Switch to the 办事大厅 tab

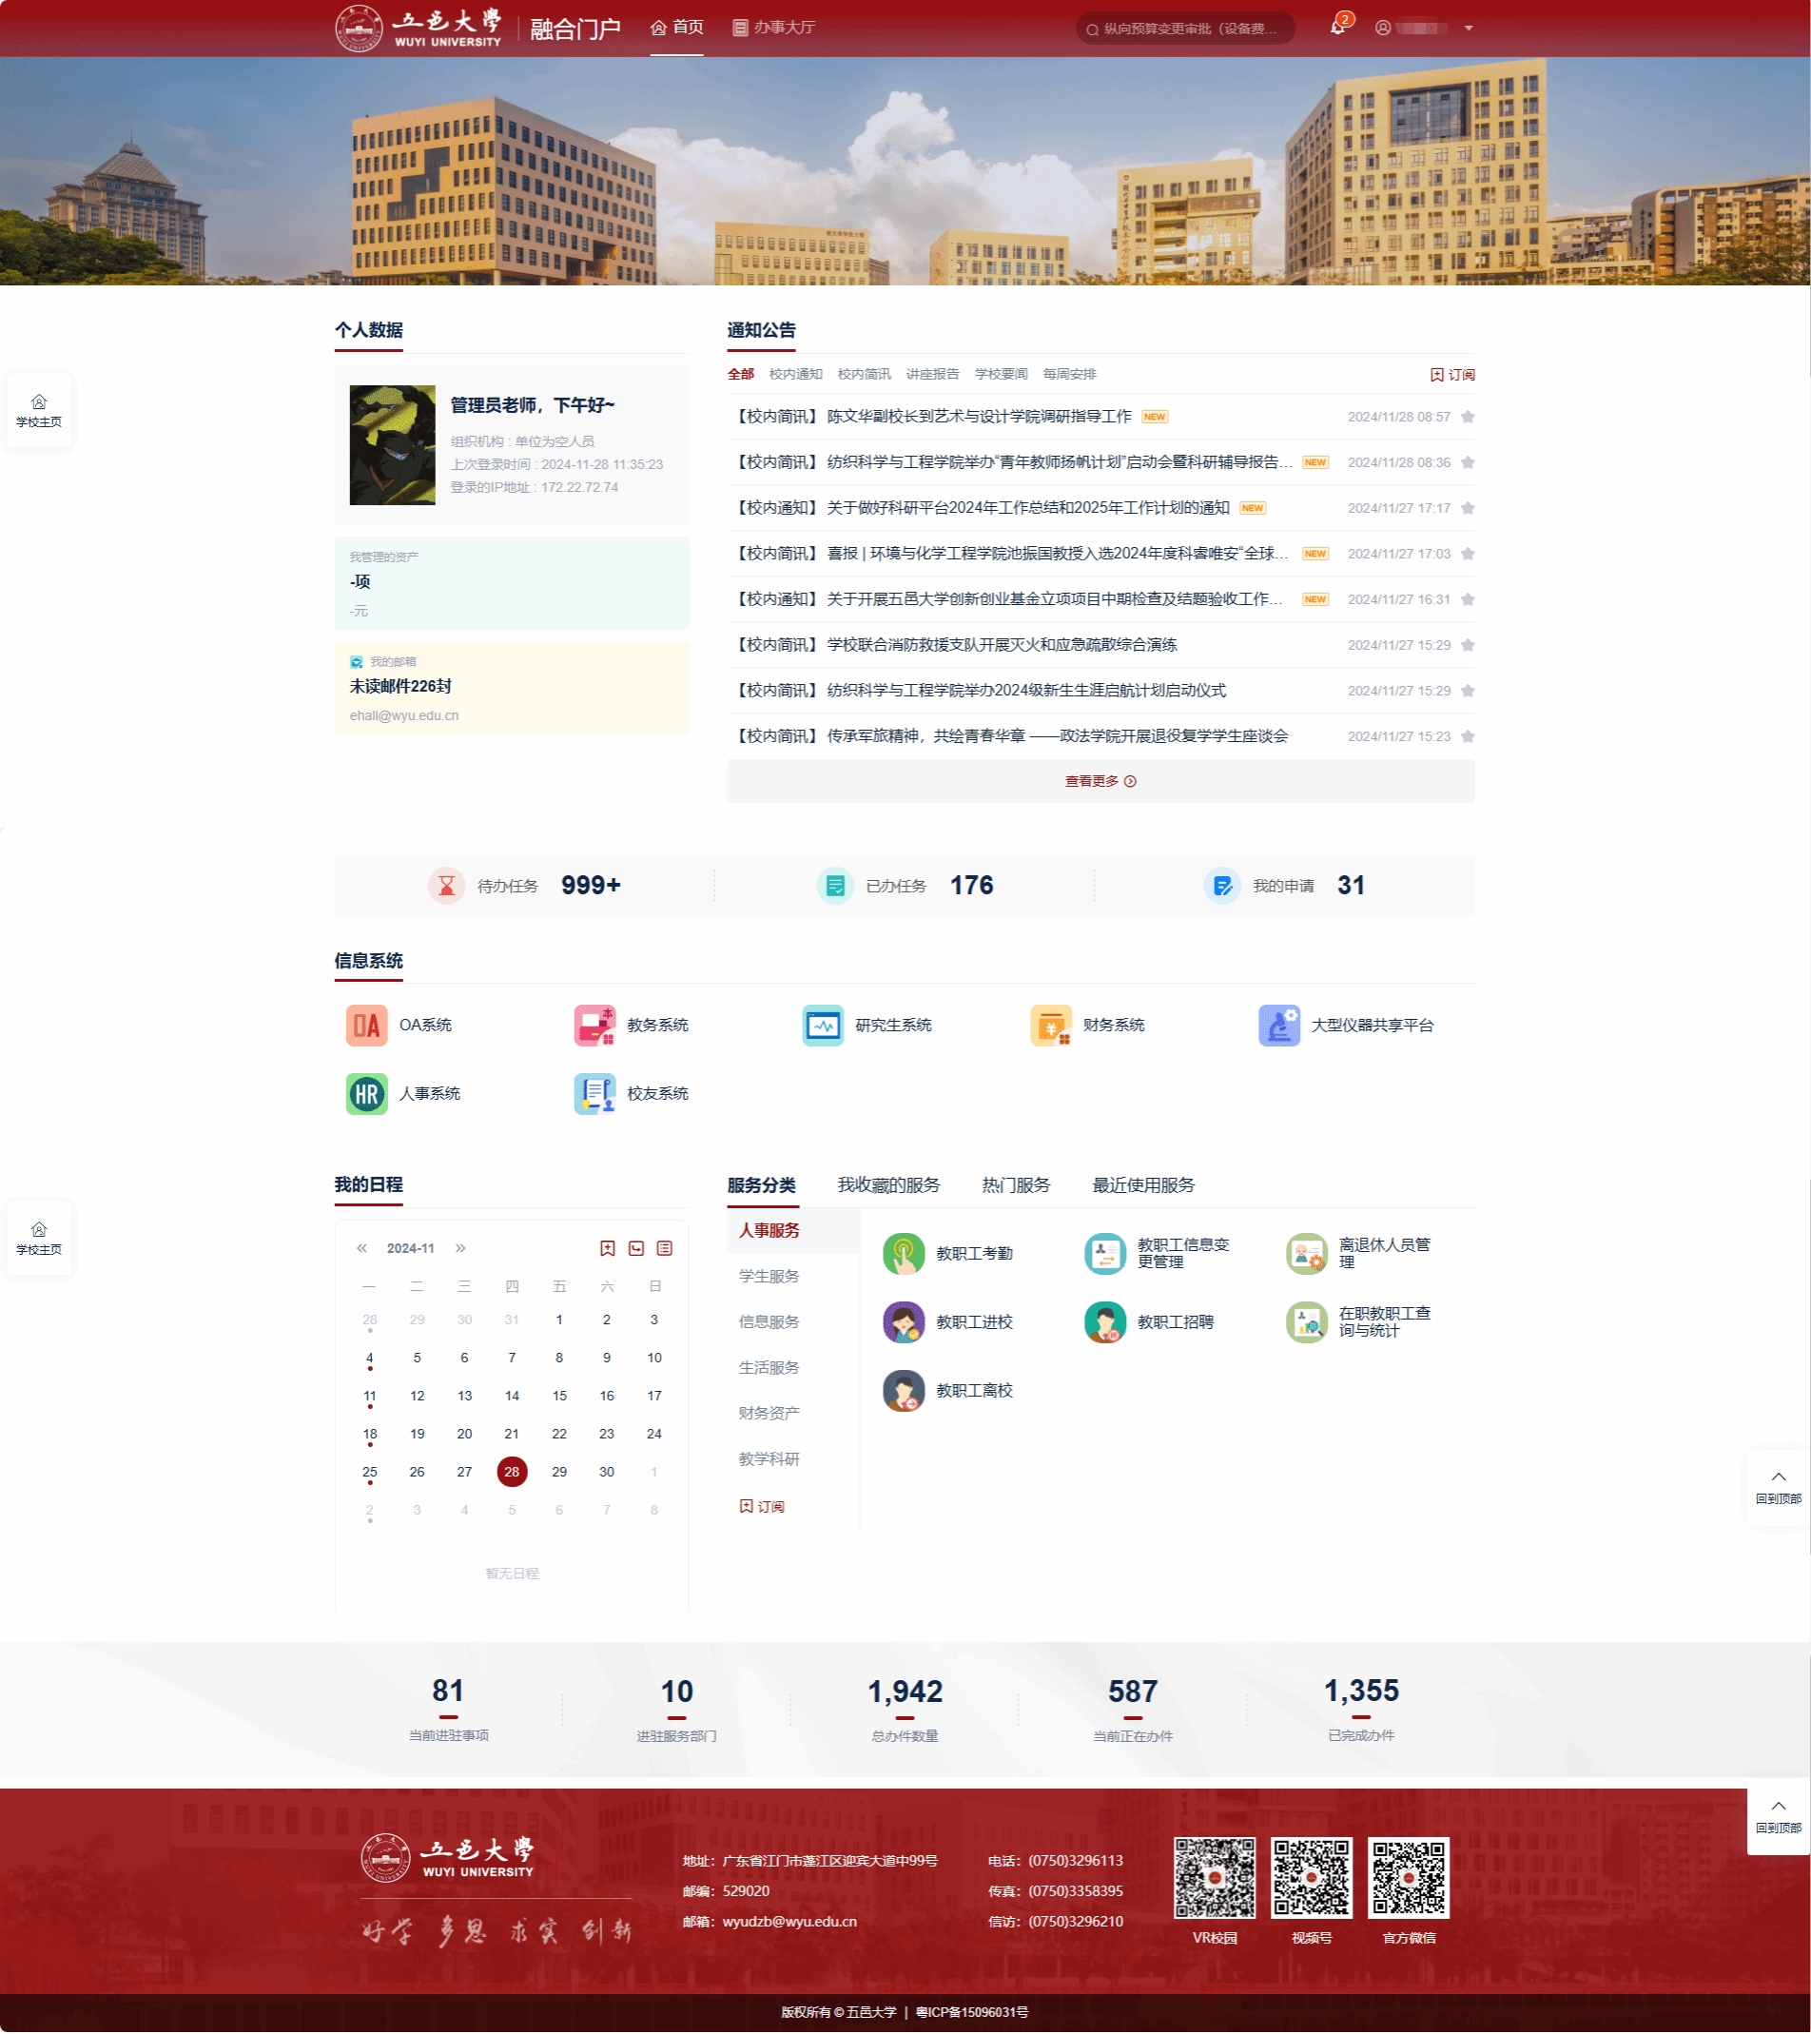click(x=774, y=27)
